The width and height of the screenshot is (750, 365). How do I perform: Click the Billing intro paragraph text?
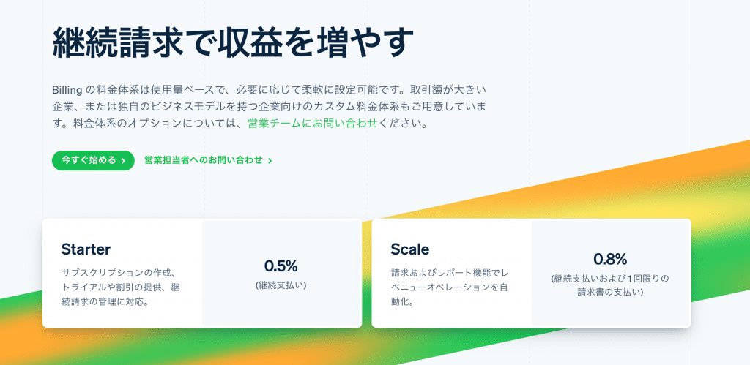pyautogui.click(x=271, y=106)
